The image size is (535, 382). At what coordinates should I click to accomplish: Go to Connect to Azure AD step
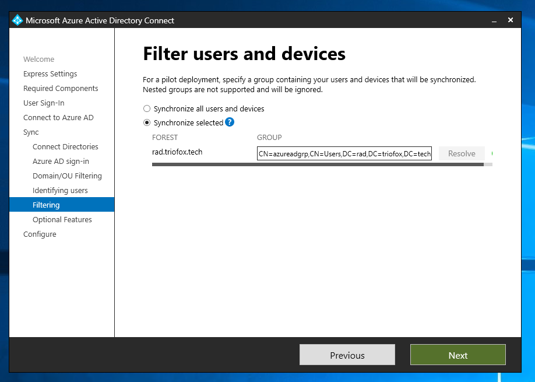58,117
